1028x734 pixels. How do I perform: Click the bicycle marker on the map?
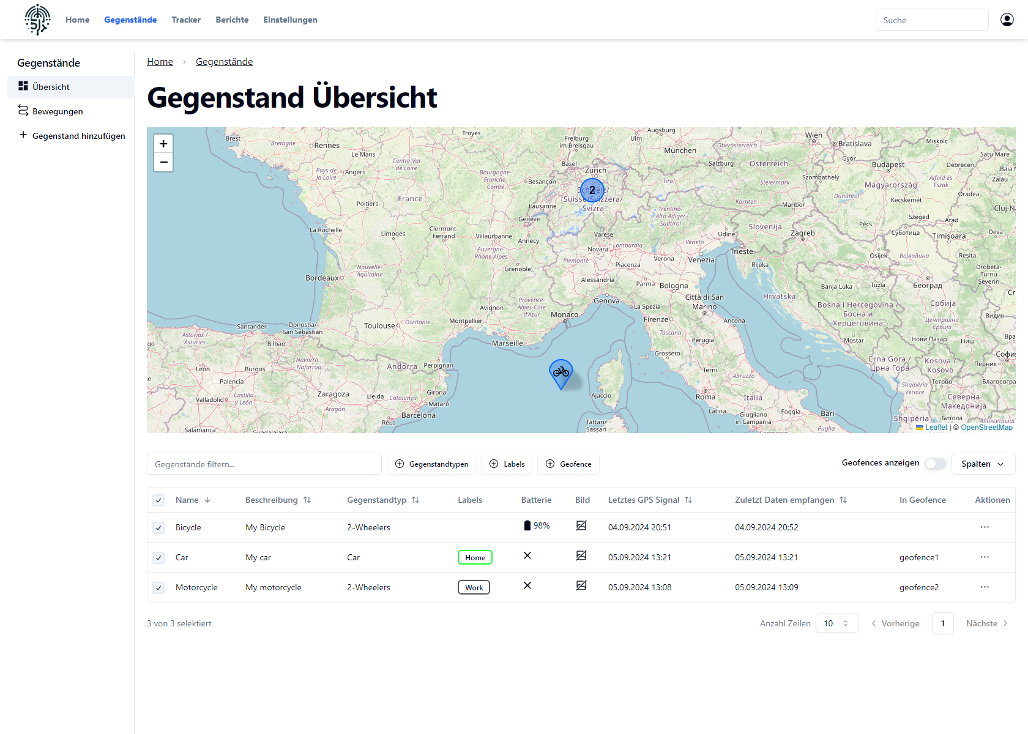(x=561, y=373)
